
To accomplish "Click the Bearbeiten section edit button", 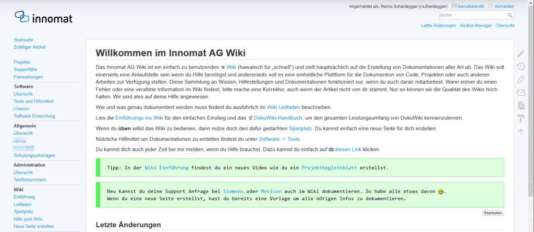I will [x=493, y=213].
